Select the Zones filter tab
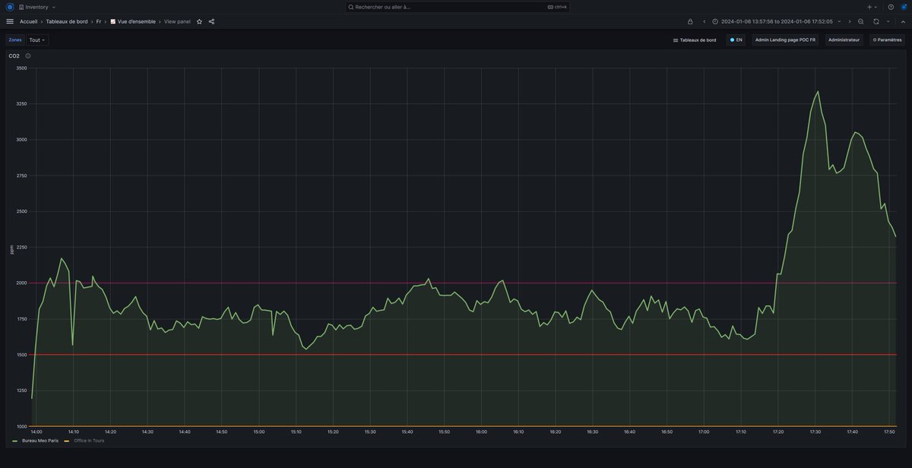This screenshot has width=912, height=468. (x=14, y=40)
